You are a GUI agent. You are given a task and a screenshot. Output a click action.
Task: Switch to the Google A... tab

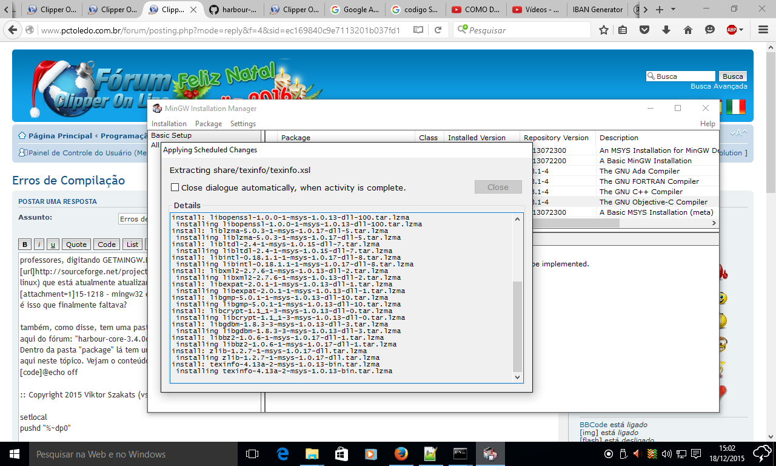pyautogui.click(x=356, y=10)
